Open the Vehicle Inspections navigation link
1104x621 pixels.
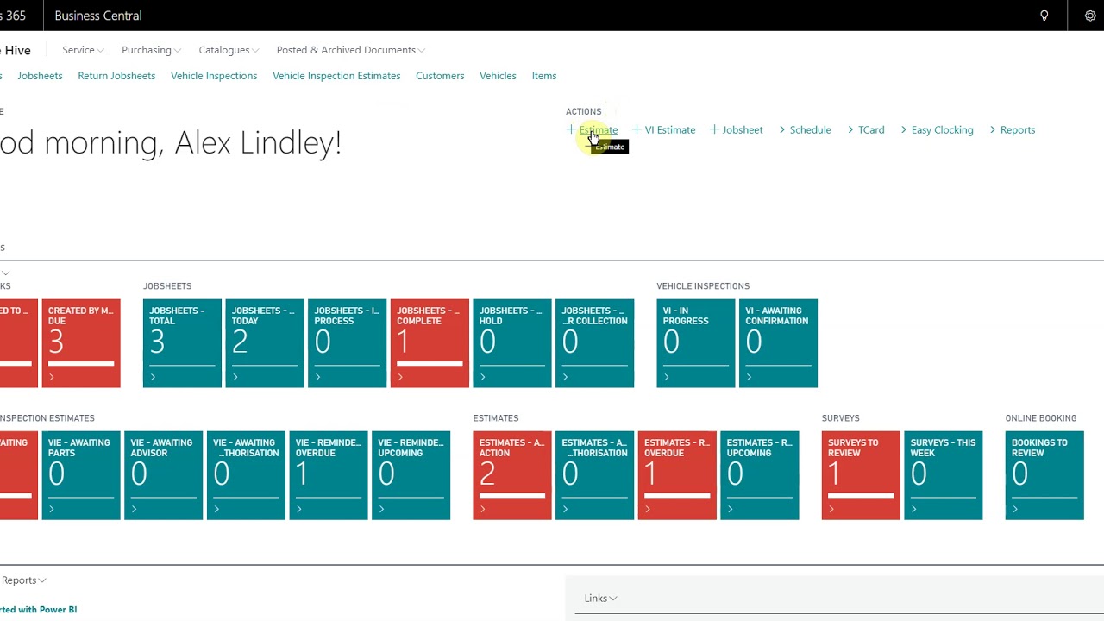pyautogui.click(x=214, y=76)
